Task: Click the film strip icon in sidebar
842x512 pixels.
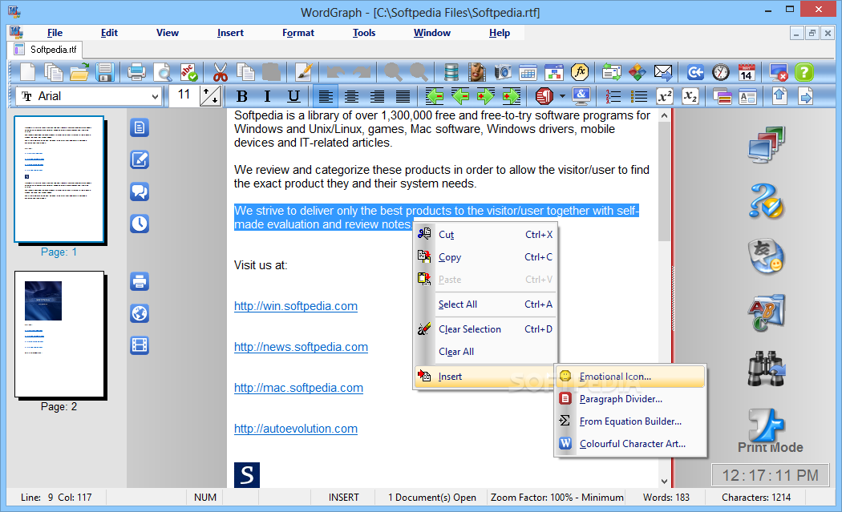Action: (140, 345)
